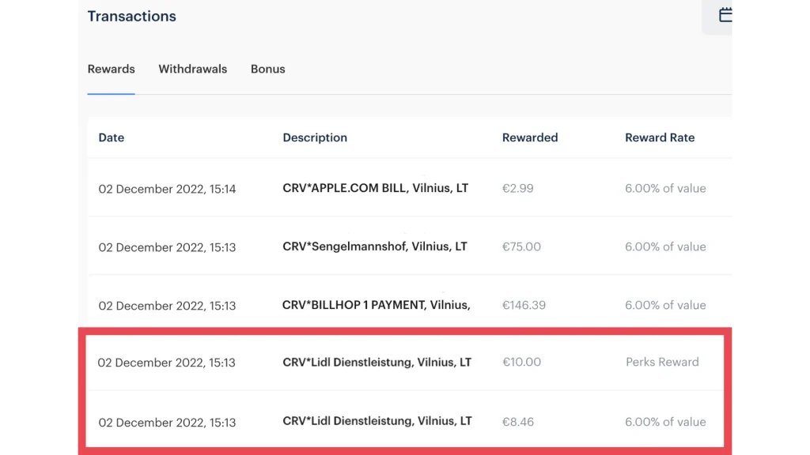810x455 pixels.
Task: Open the Withdrawals tab
Action: 192,70
